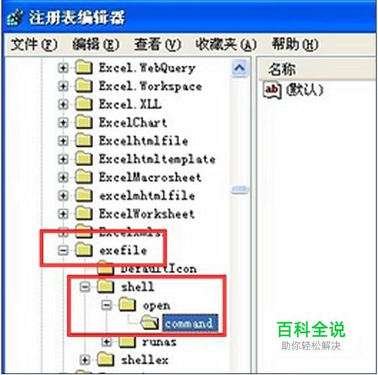Image resolution: width=378 pixels, height=375 pixels.
Task: Select the exefile folder icon
Action: [x=84, y=250]
